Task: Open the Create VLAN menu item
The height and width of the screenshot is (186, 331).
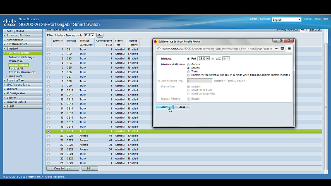Action: (16, 61)
